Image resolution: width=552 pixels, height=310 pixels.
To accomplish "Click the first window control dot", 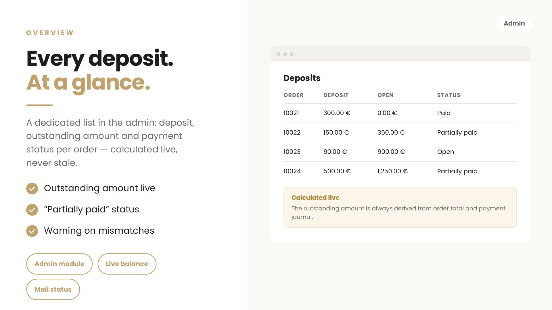I will [x=278, y=54].
